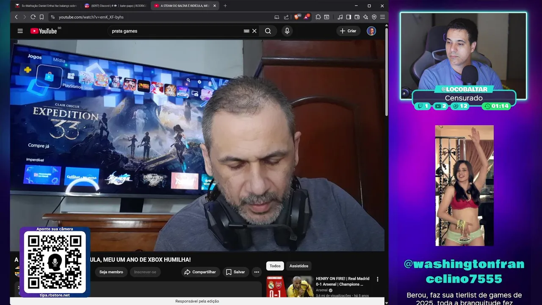This screenshot has height=305, width=542.
Task: Open the browser extensions puzzle icon
Action: pyautogui.click(x=318, y=17)
